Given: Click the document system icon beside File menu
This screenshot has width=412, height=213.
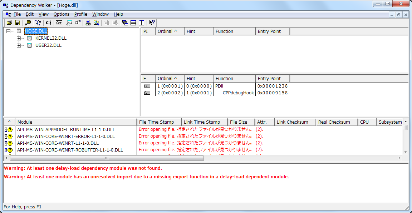Looking at the screenshot, I should pyautogui.click(x=8, y=14).
